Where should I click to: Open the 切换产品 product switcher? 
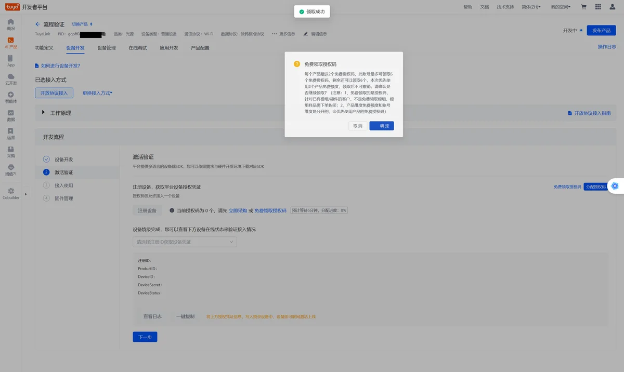point(82,24)
